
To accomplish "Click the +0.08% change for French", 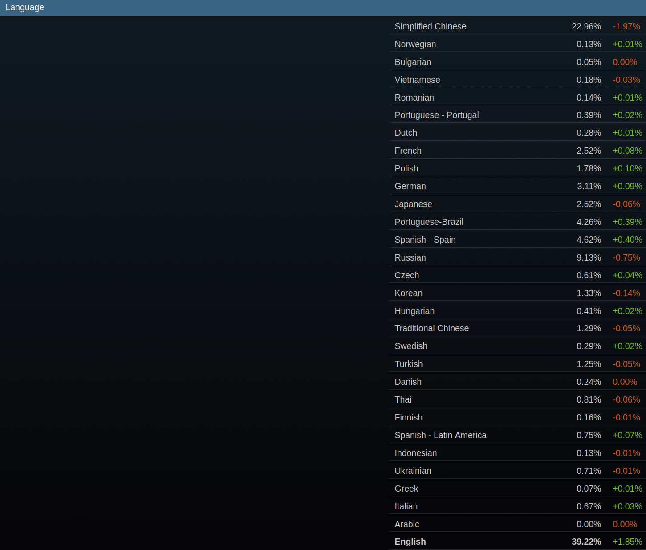I will click(x=627, y=151).
